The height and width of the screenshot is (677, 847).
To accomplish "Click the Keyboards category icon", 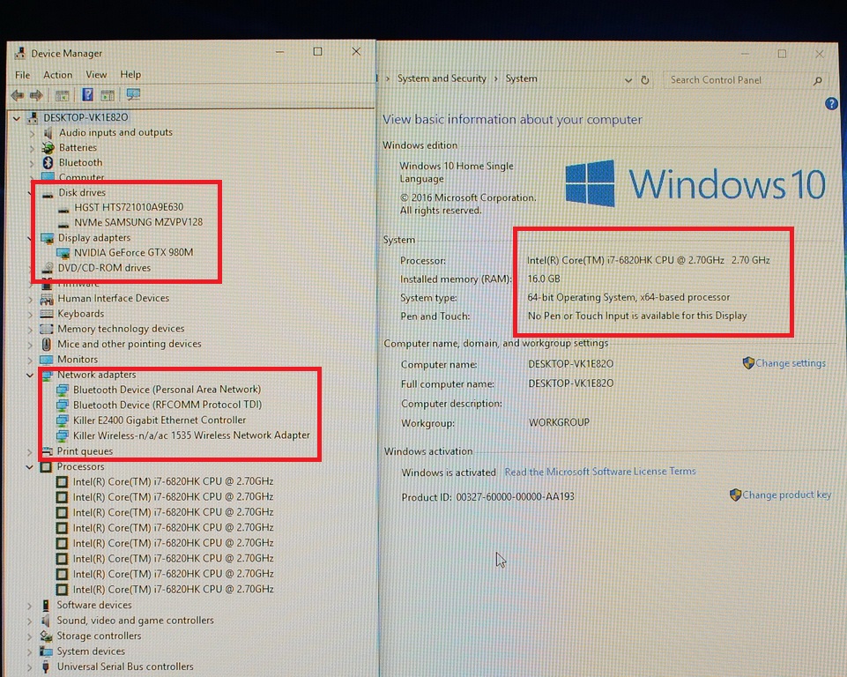I will 47,313.
